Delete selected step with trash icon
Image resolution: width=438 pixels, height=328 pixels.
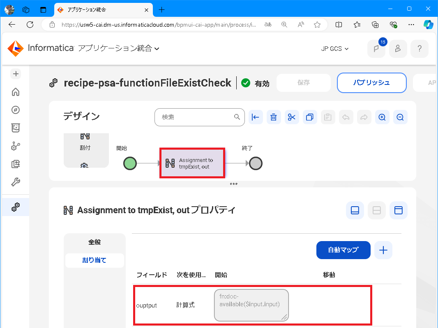click(274, 117)
